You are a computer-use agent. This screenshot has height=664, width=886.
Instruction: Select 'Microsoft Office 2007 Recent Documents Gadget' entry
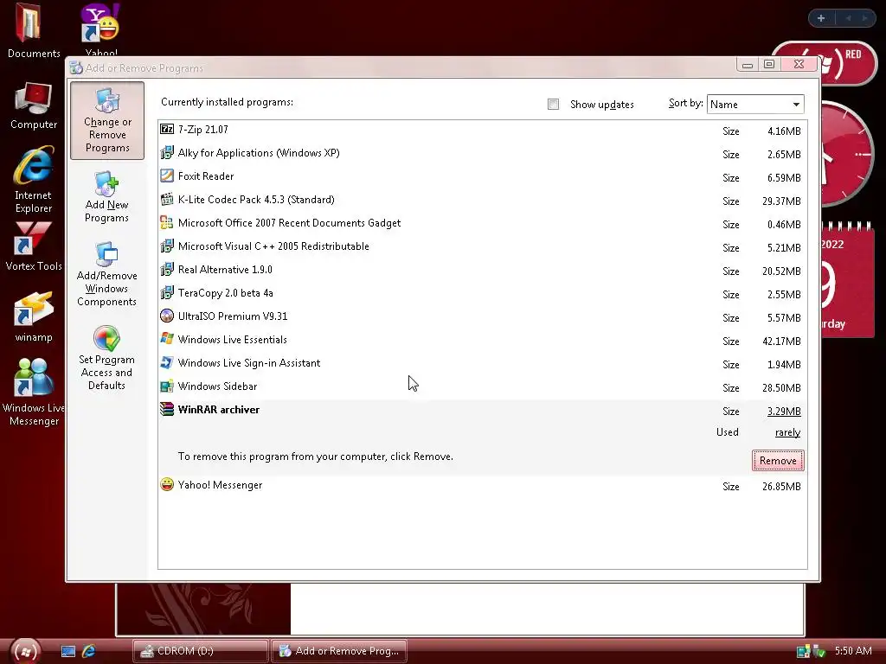(x=482, y=223)
